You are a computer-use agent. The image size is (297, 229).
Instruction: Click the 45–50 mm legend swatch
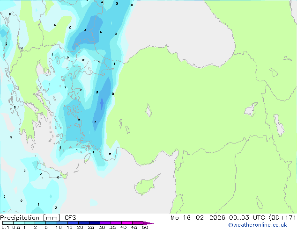(138, 223)
